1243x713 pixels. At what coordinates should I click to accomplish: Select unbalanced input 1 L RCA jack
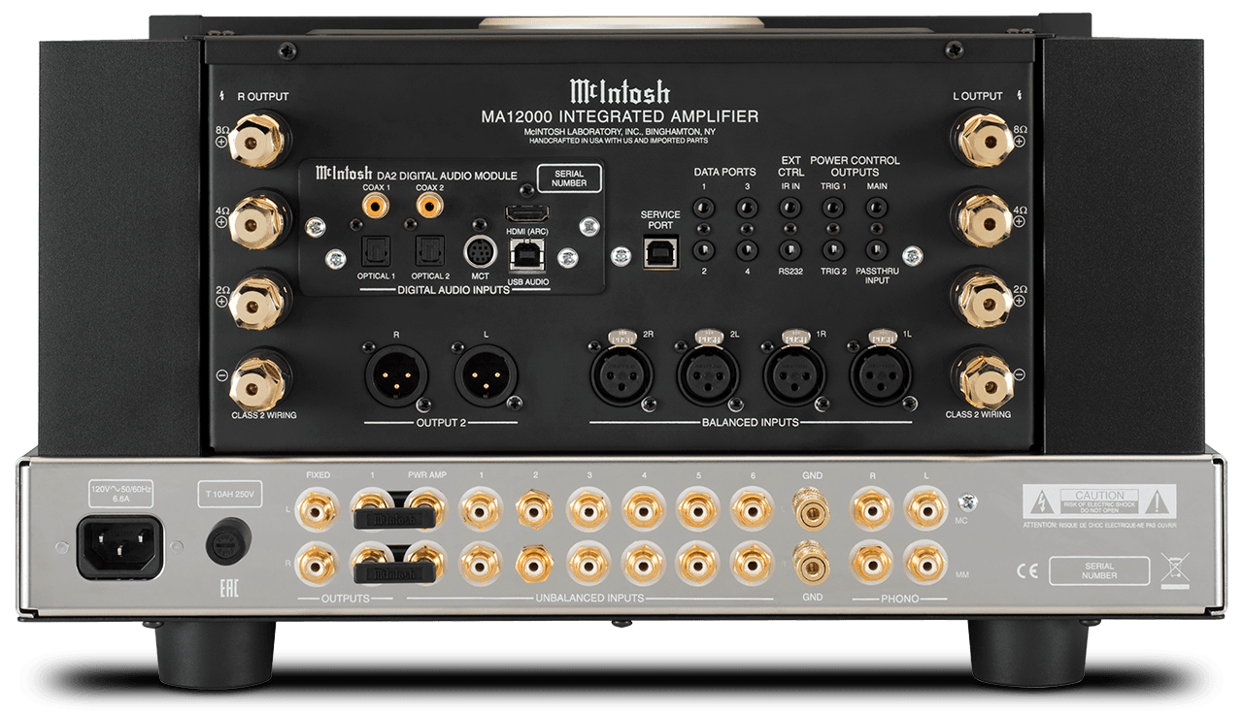(480, 508)
